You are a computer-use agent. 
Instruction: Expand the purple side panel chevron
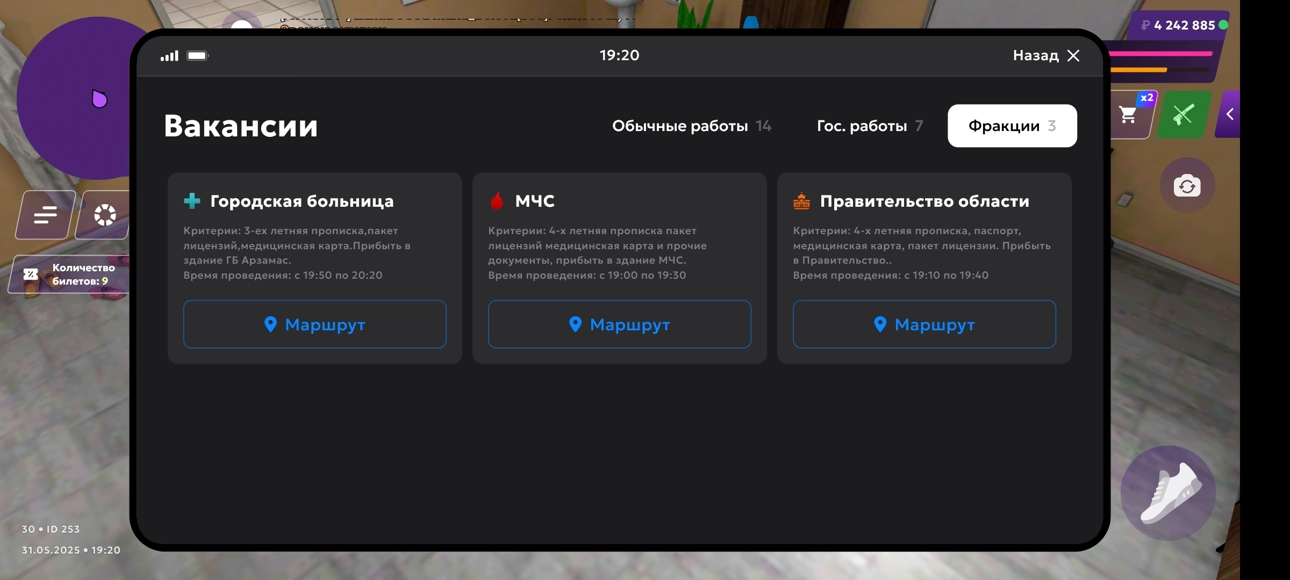click(x=1230, y=114)
